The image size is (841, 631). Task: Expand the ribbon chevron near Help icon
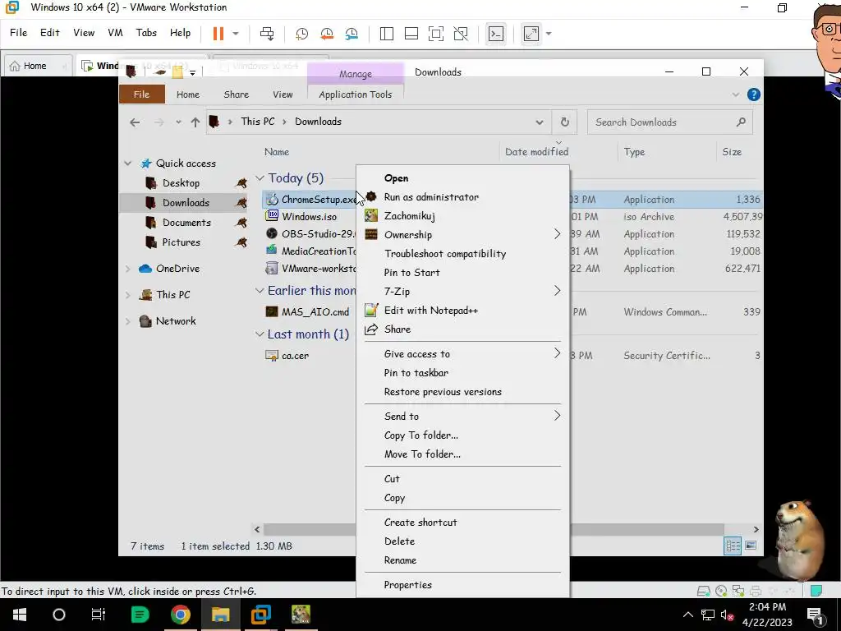(735, 94)
